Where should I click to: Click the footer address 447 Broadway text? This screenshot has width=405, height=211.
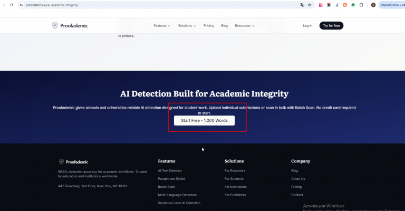coord(92,186)
